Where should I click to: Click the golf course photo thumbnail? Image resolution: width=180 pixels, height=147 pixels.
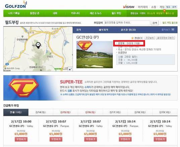tap(95, 54)
